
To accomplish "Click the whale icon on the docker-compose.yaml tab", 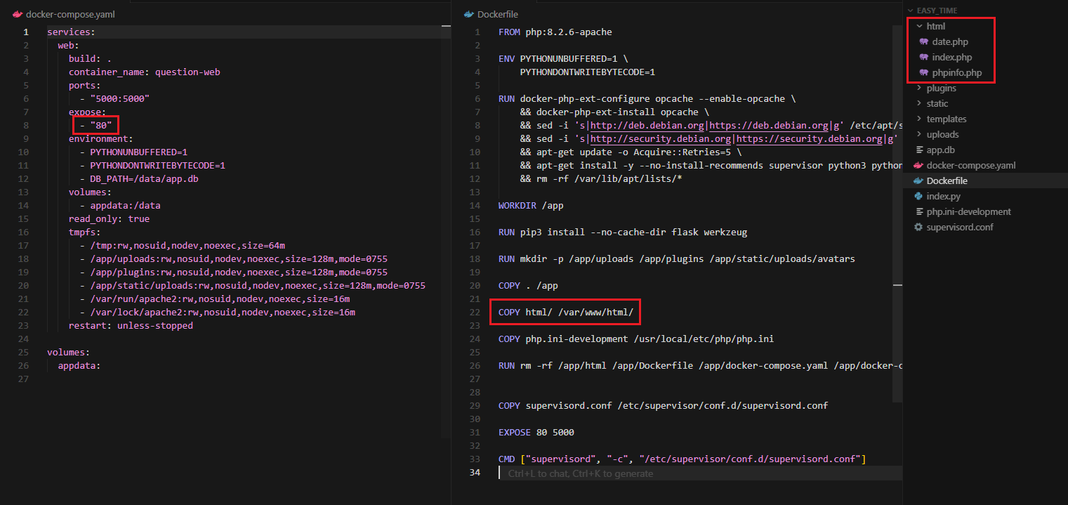I will tap(18, 14).
